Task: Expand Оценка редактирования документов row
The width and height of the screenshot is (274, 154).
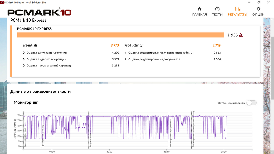Action: (125, 59)
